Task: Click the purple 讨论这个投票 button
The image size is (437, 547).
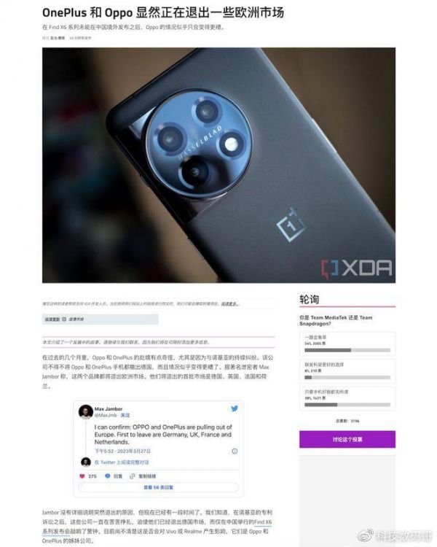Action: 347,439
